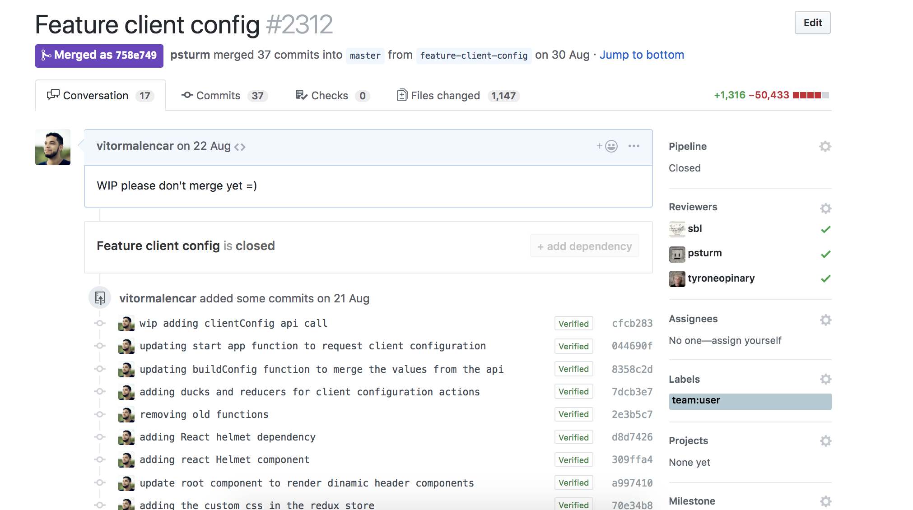913x510 pixels.
Task: Click the Reviewers gear icon
Action: pos(825,208)
